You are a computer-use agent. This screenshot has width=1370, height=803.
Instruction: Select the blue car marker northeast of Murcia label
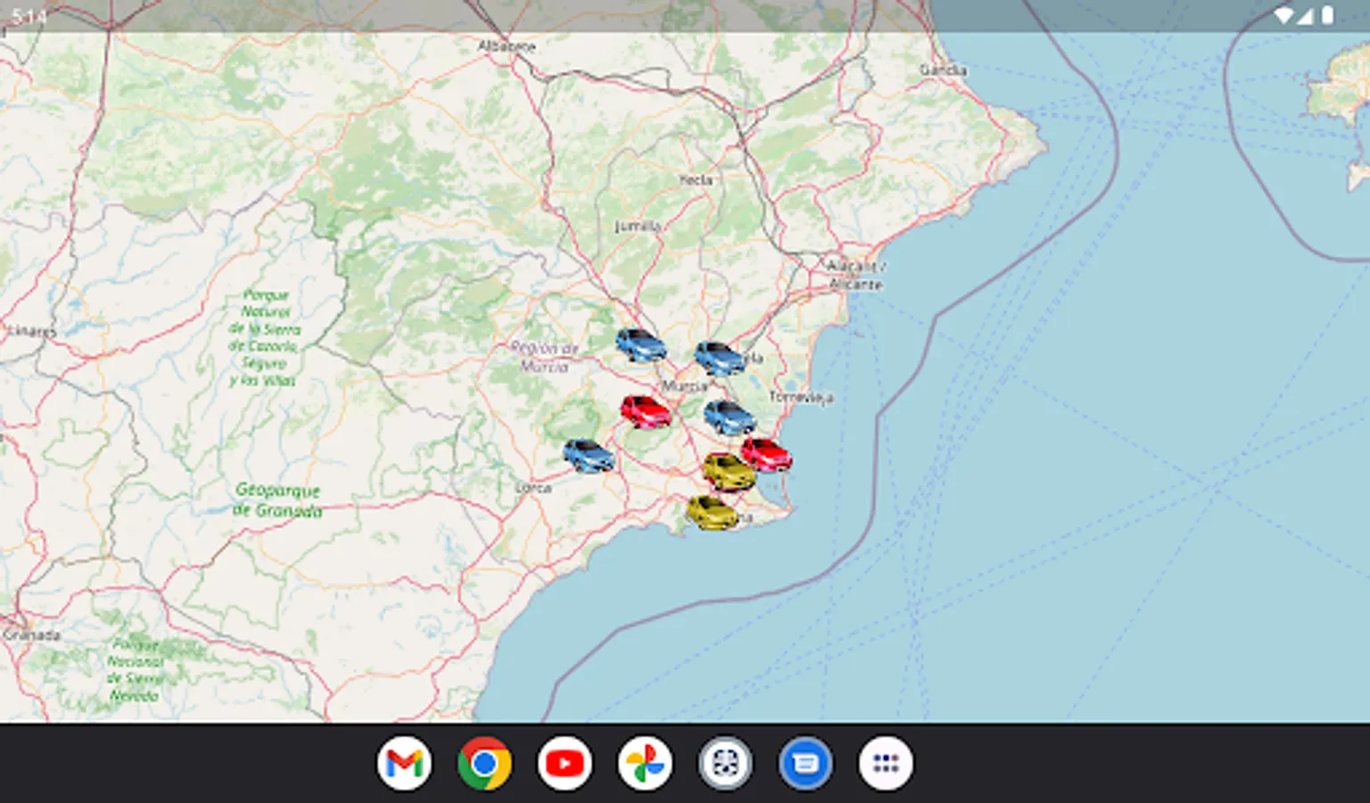click(x=720, y=358)
